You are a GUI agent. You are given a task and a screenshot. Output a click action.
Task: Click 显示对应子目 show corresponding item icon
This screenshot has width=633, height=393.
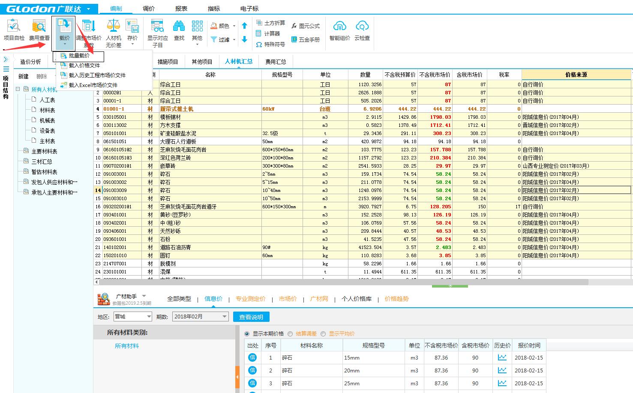click(158, 26)
